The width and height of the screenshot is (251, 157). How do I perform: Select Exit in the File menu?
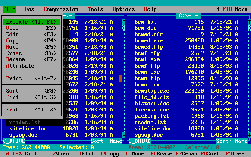[31, 110]
